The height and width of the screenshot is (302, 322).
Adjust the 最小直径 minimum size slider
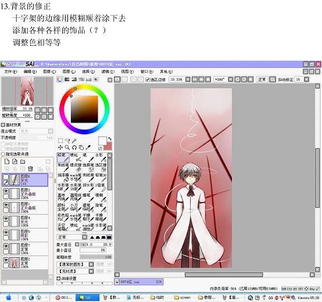93,250
